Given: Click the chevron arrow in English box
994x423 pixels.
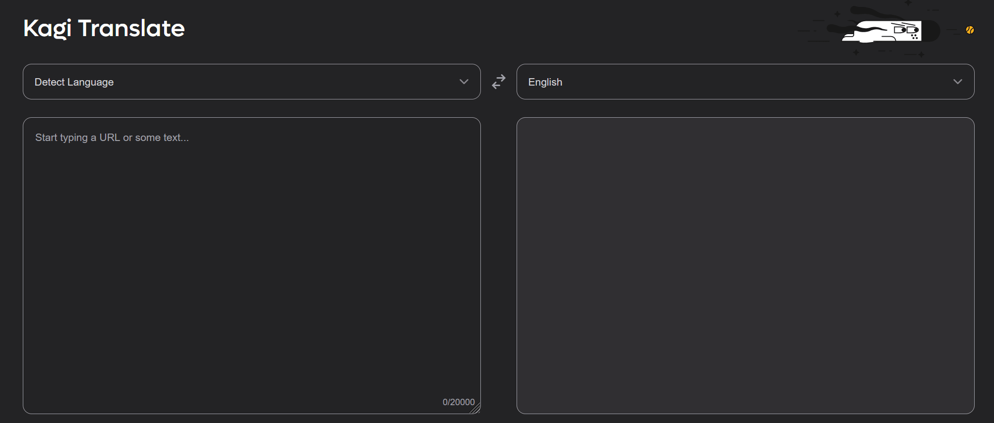Looking at the screenshot, I should (x=957, y=82).
